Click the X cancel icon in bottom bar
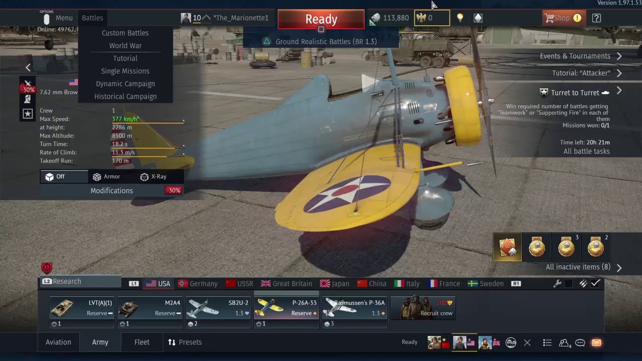 pos(527,343)
